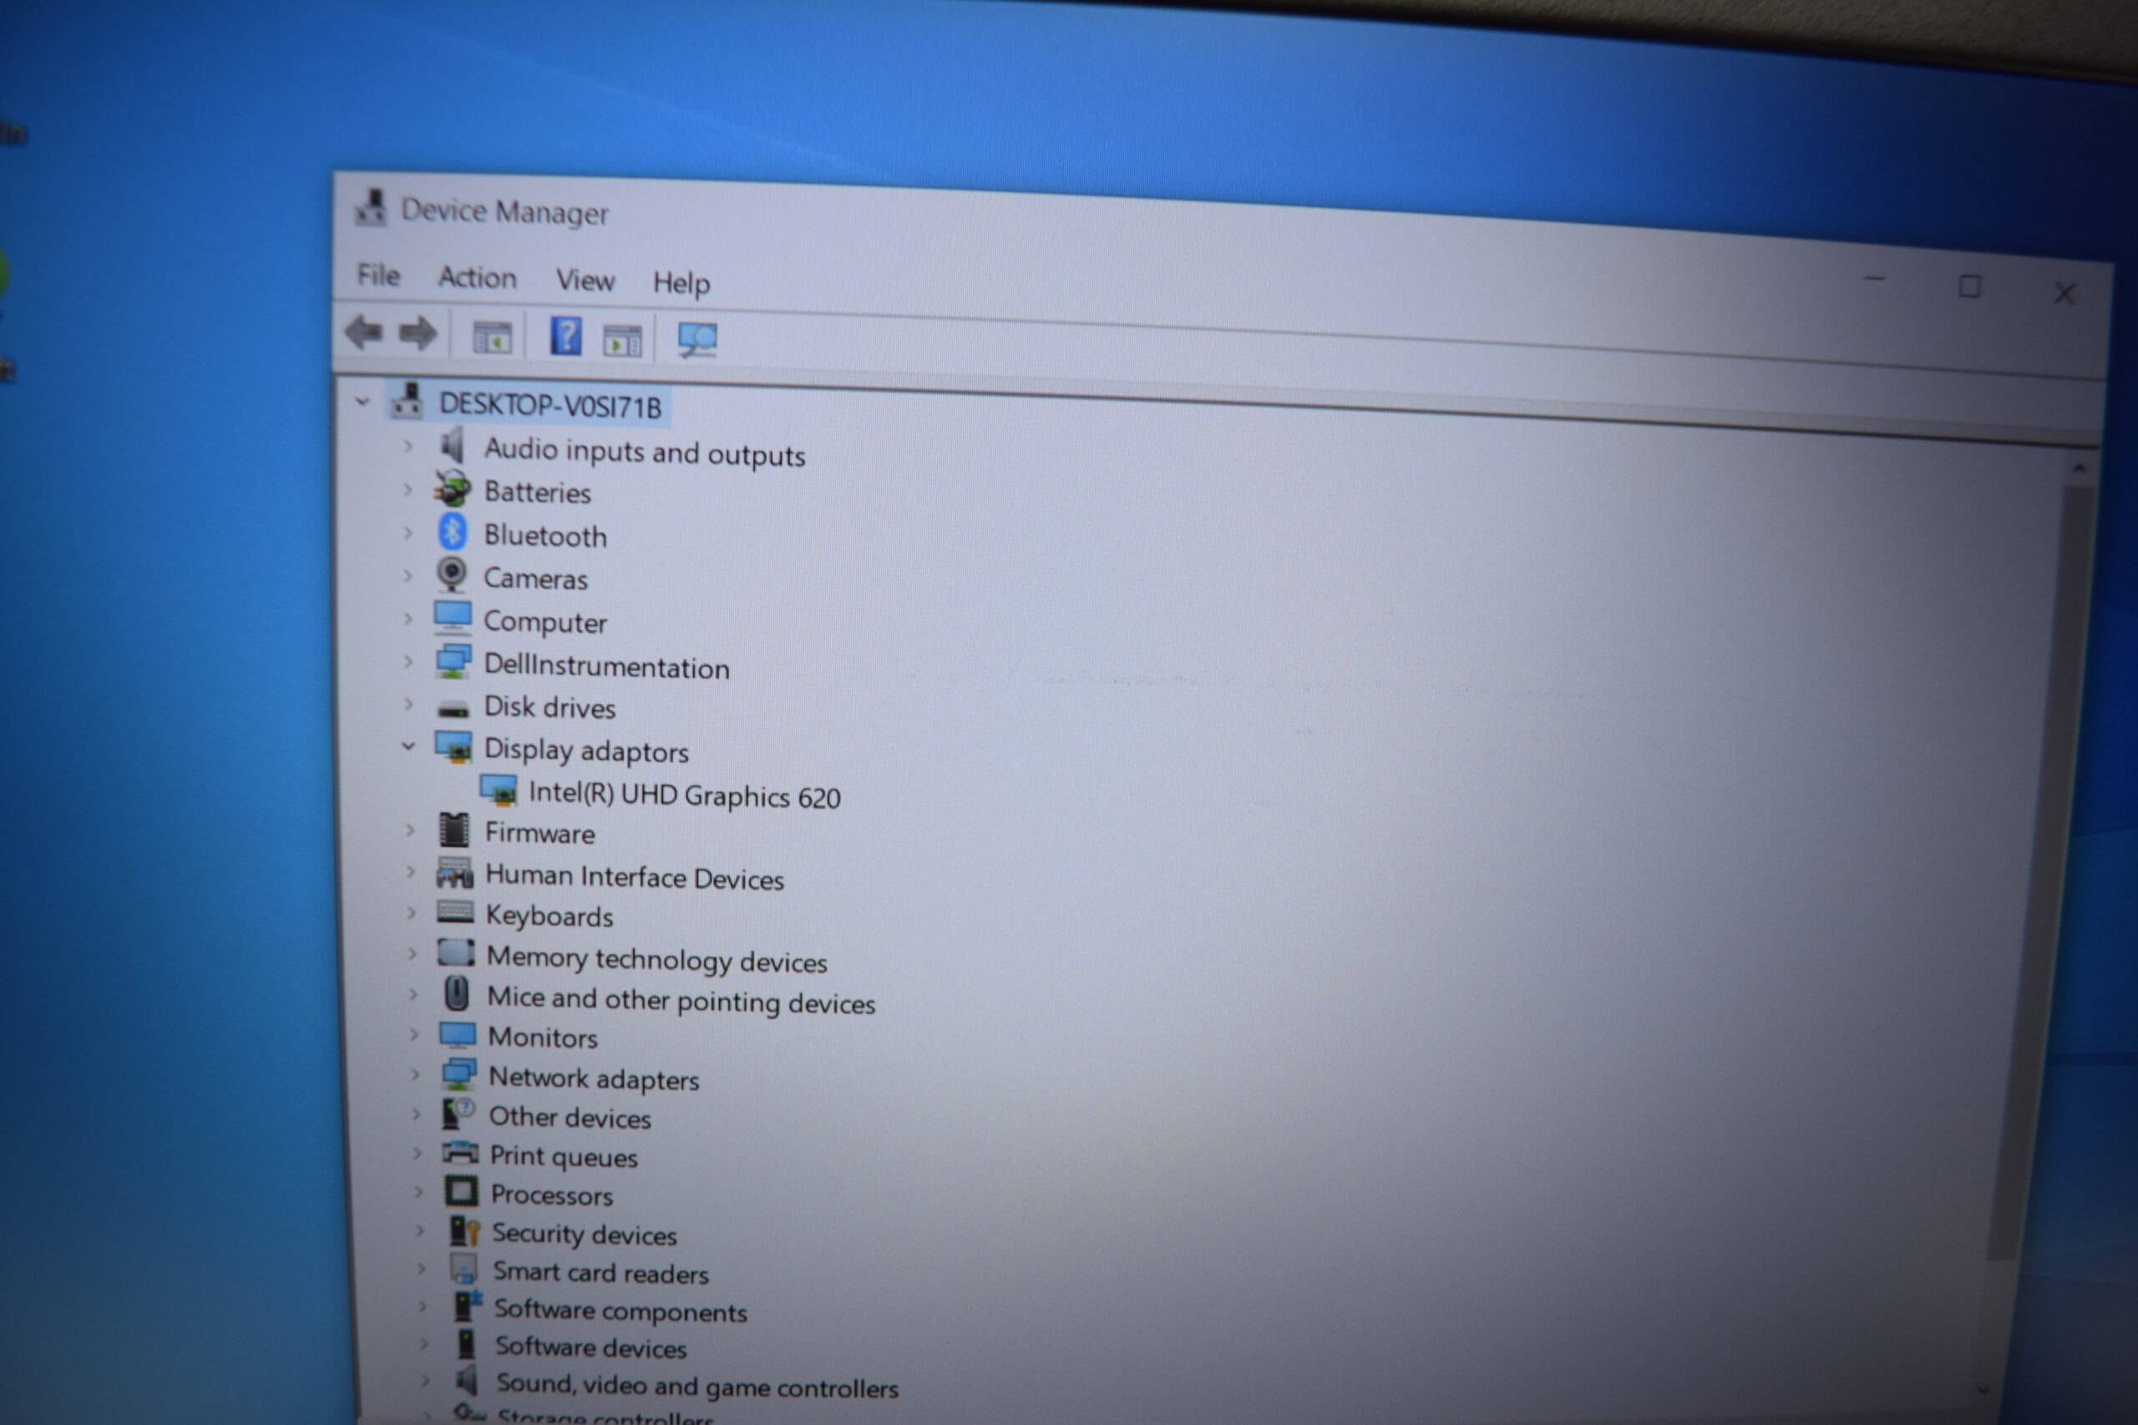Open the Help menu

tap(681, 284)
